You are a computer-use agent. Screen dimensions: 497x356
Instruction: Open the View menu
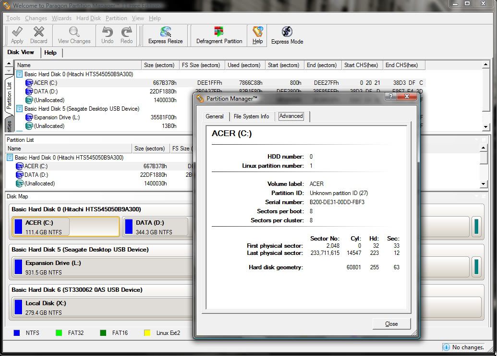click(x=138, y=18)
